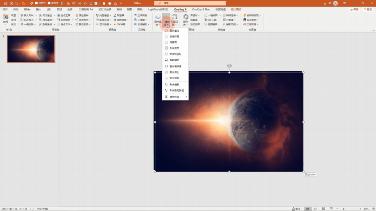This screenshot has width=376, height=211.
Task: Switch to the iSlide ribbon tab
Action: pos(27,10)
